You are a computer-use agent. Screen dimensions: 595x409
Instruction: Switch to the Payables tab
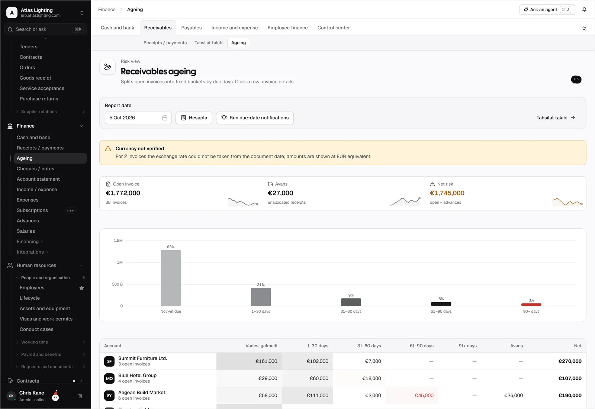[192, 28]
